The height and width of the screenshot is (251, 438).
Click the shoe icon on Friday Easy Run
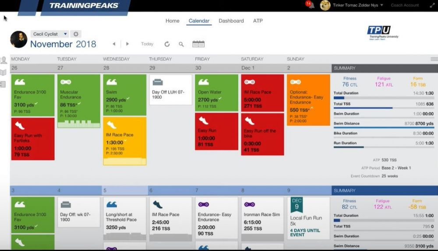203,120
